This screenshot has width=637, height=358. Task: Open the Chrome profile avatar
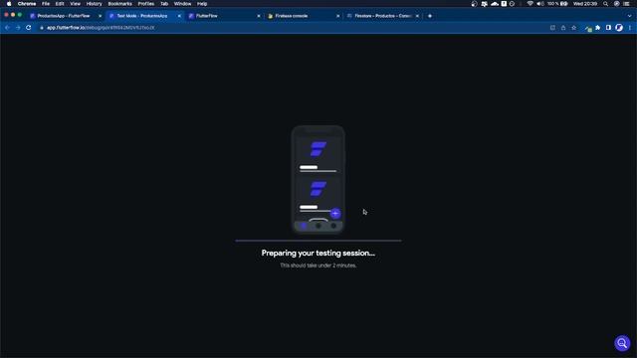coord(619,28)
